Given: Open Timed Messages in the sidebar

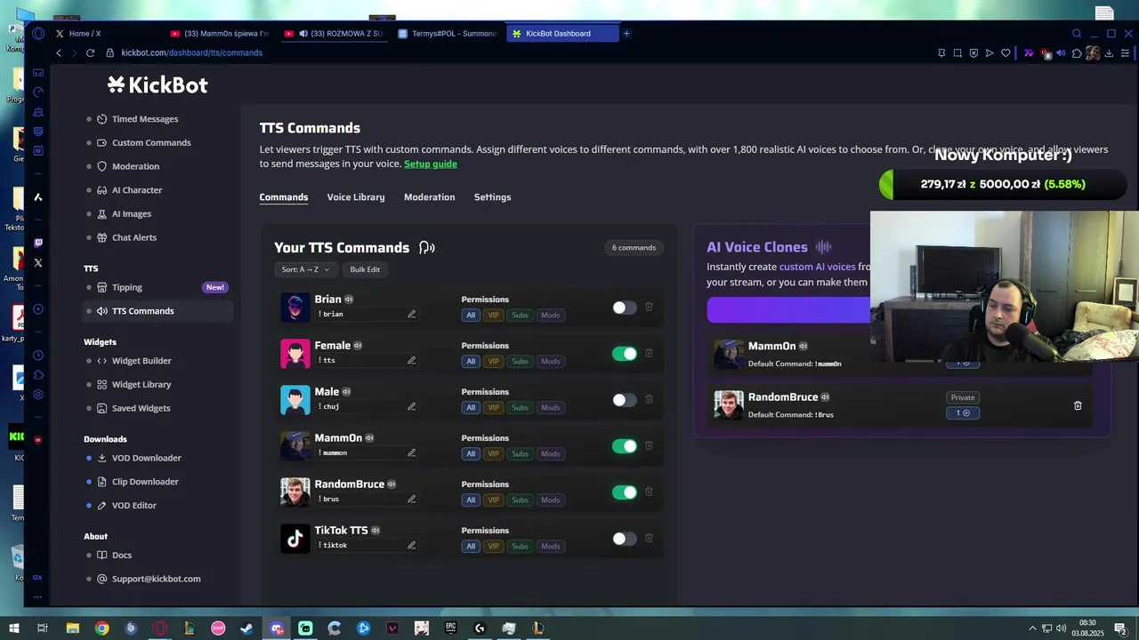Looking at the screenshot, I should point(145,119).
